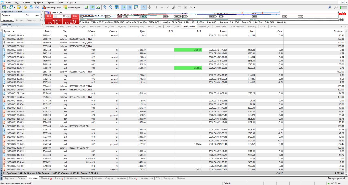The height and width of the screenshot is (185, 348).
Task: Toggle the Market Watch window icon
Action: [x=19, y=7]
